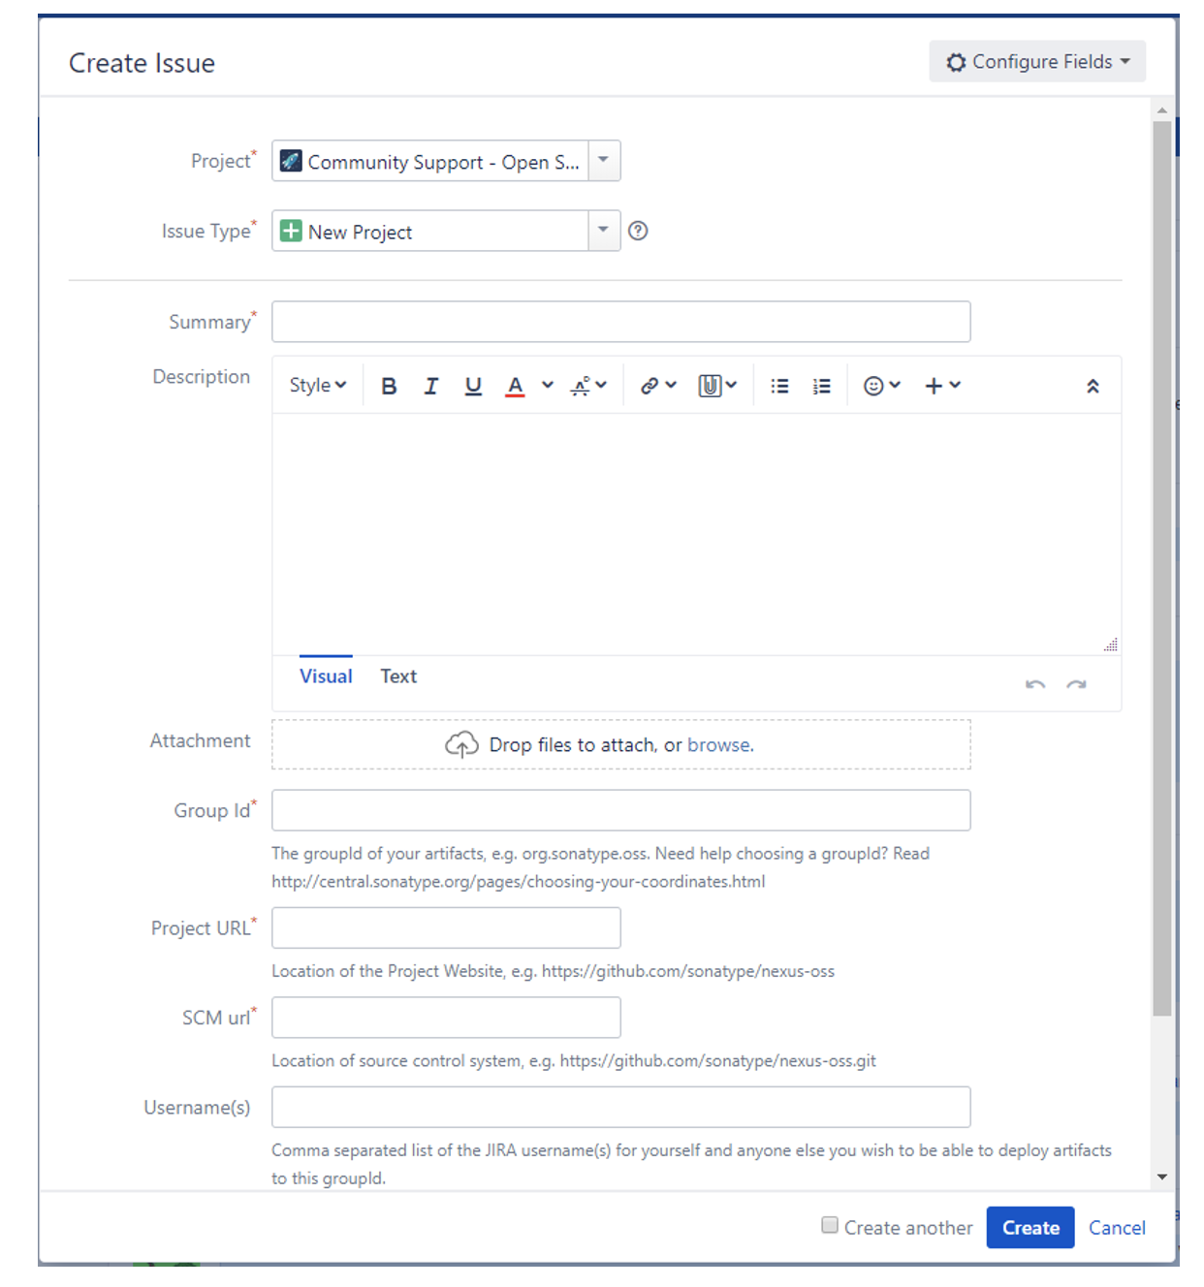
Task: Click the redo arrow in editor
Action: coord(1076,684)
